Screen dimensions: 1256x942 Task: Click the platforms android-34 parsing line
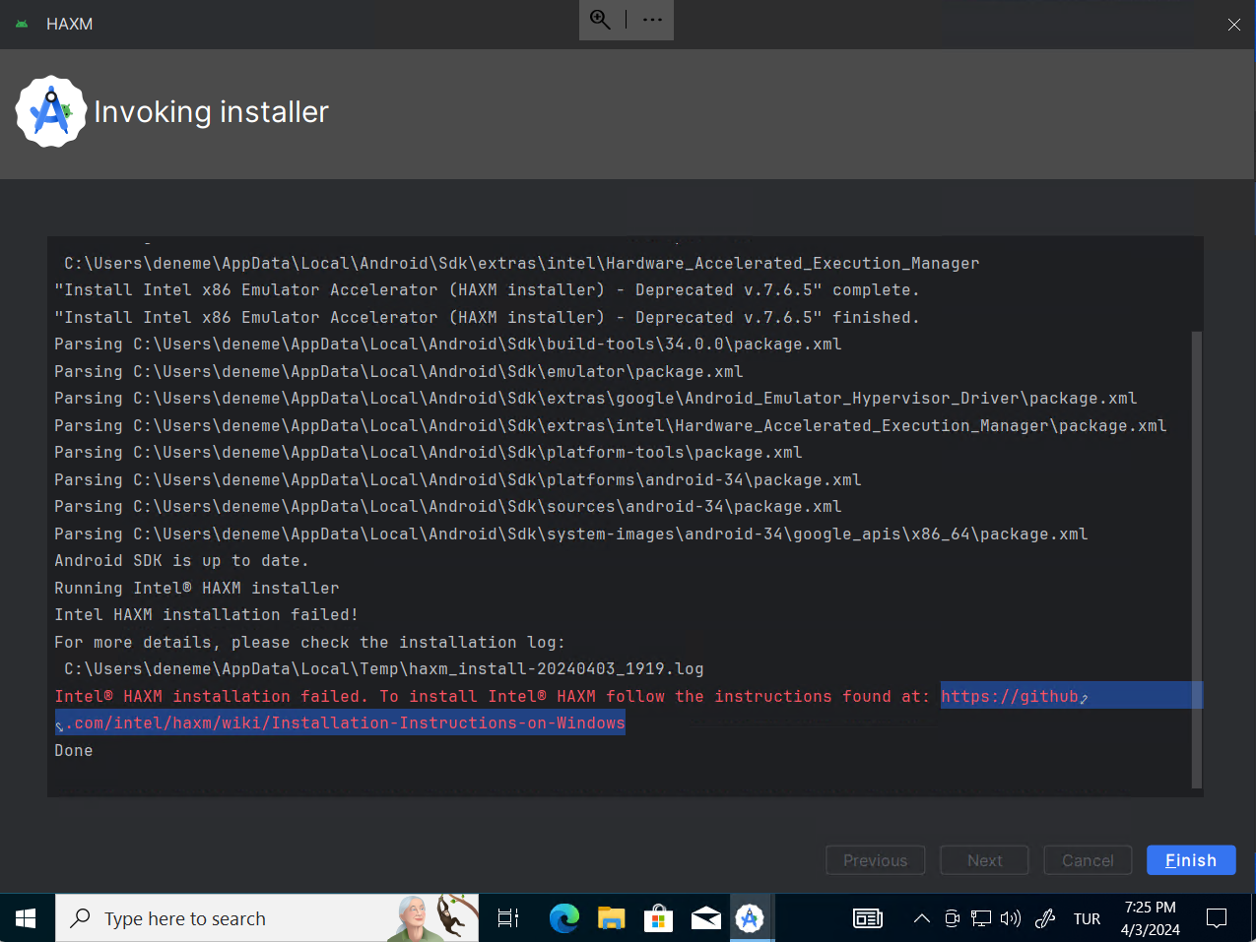coord(458,479)
